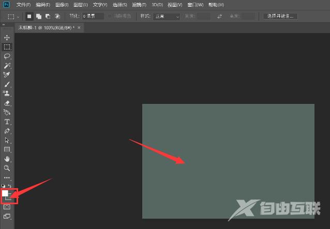Open the 窗口(W) menu
330x229 pixels.
tap(196, 5)
